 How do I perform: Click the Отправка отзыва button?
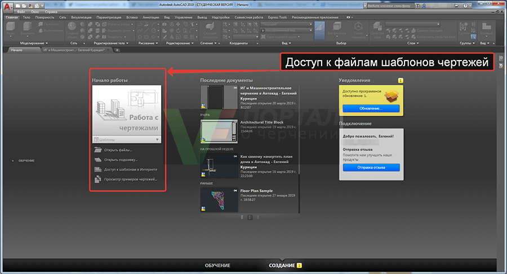click(x=371, y=167)
